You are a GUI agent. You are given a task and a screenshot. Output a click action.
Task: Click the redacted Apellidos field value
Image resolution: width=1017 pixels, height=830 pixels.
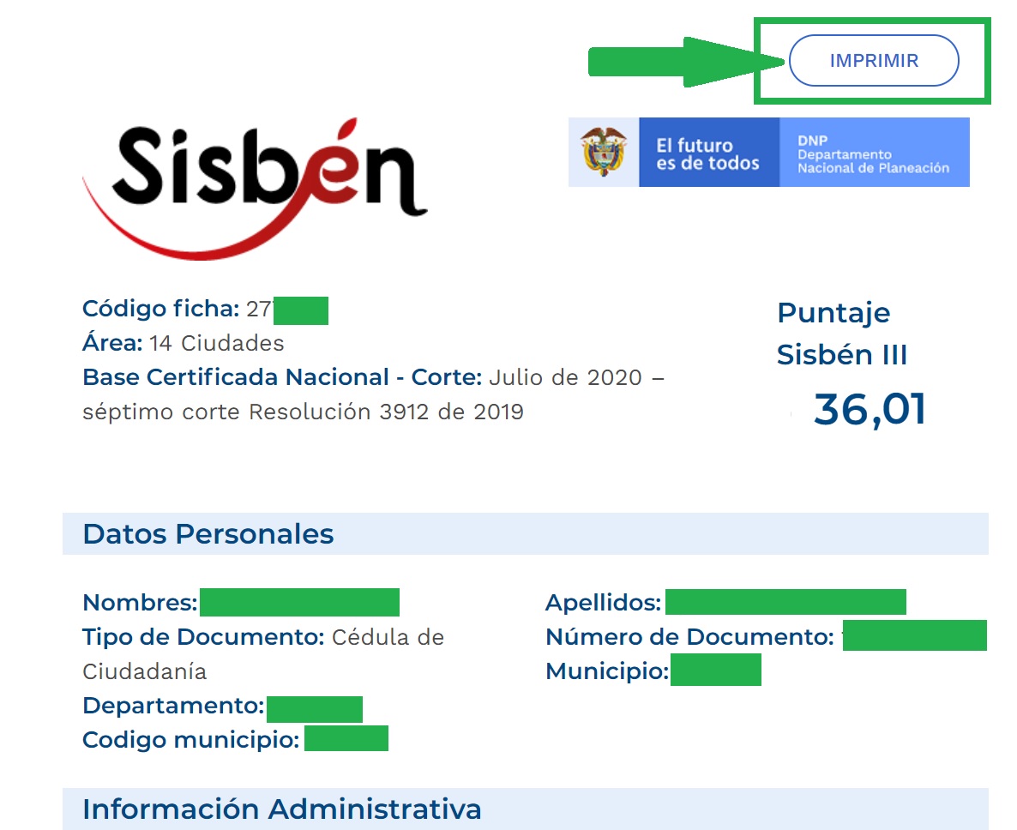point(785,603)
